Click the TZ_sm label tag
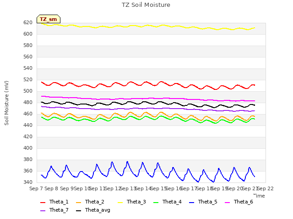Viewport: 293px width, 219px height. [49, 19]
